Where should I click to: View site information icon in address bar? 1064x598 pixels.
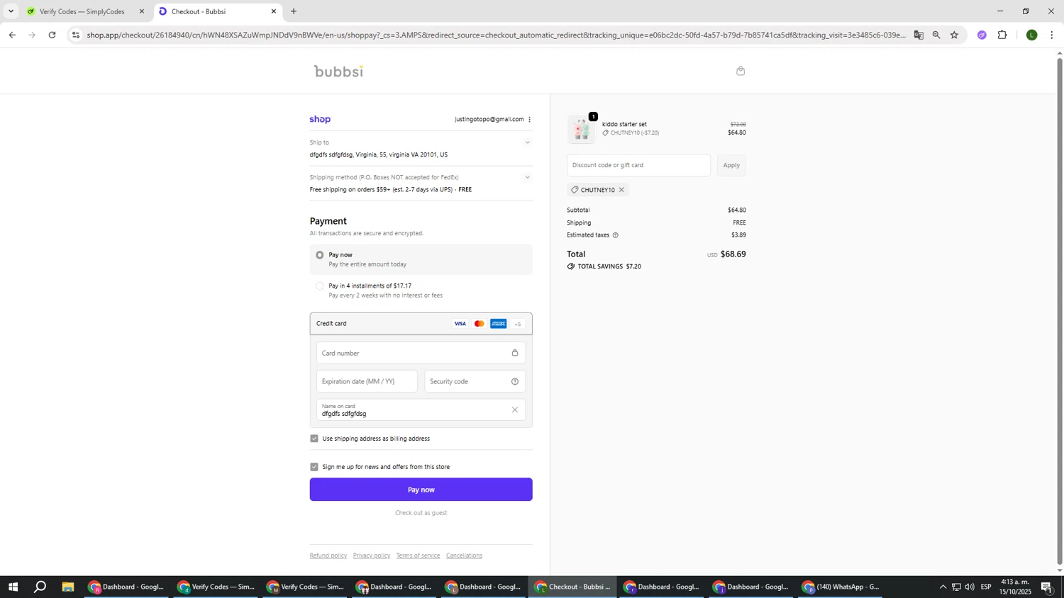[x=76, y=35]
